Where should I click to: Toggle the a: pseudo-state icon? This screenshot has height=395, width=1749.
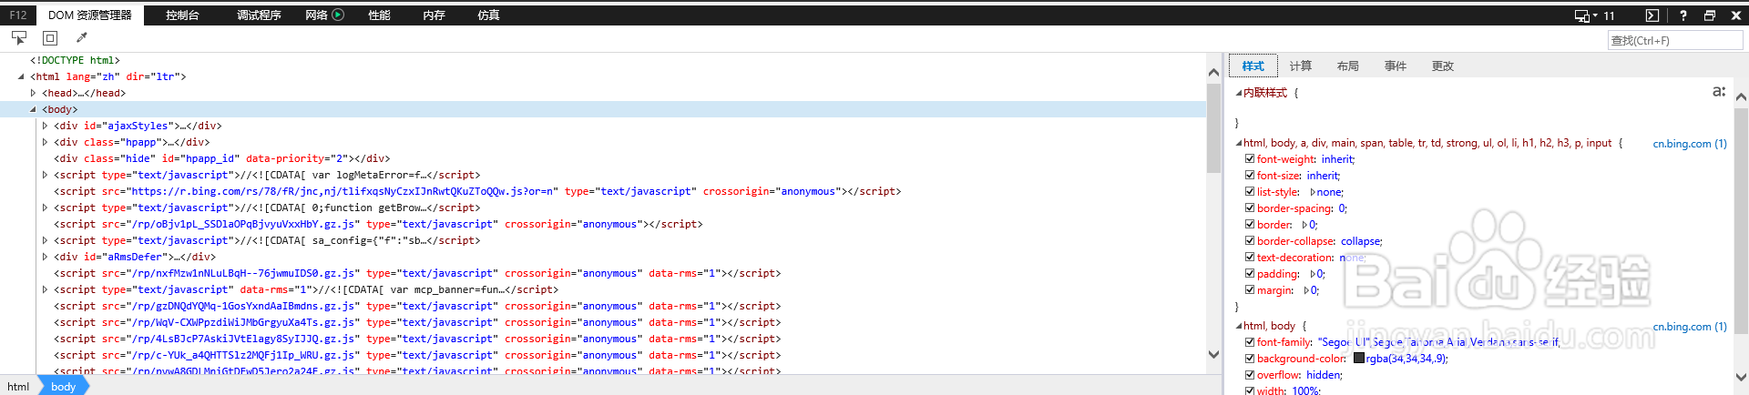[x=1718, y=91]
